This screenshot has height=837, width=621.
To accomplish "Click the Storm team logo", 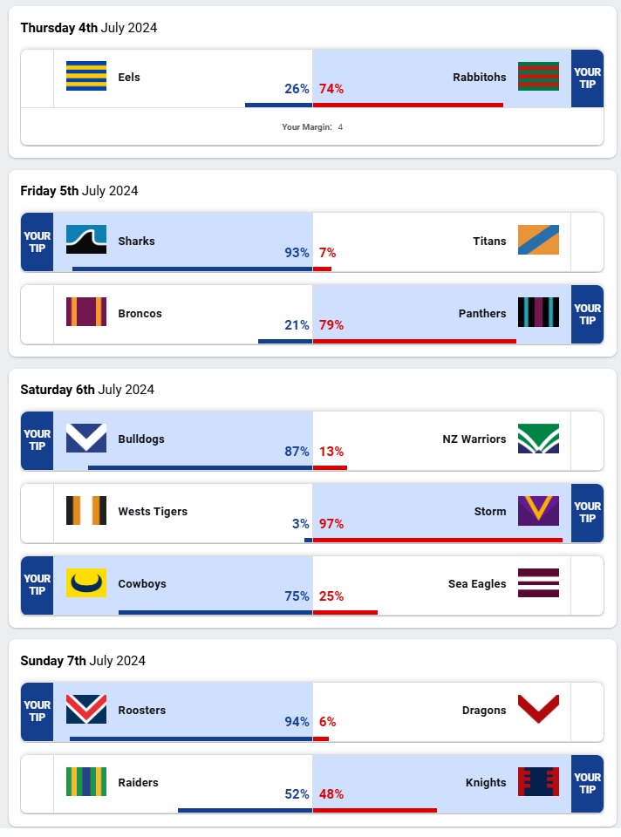I will 538,511.
